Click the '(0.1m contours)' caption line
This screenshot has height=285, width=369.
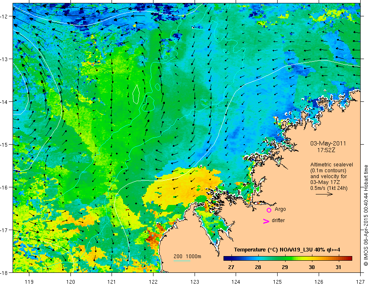328,171
